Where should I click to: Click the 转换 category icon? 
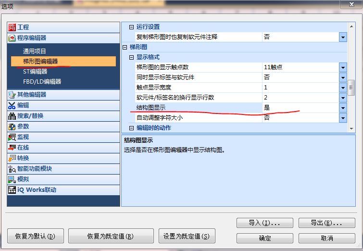click(x=13, y=158)
